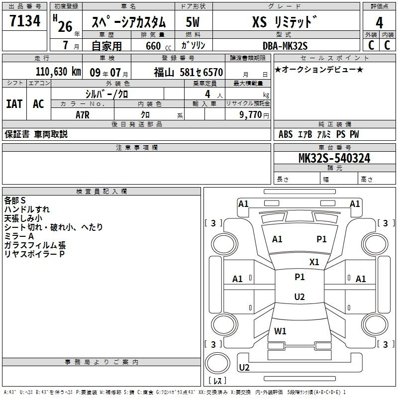Click the mileage 110,630 km field
Screen dimensions: 398x398
[42, 72]
